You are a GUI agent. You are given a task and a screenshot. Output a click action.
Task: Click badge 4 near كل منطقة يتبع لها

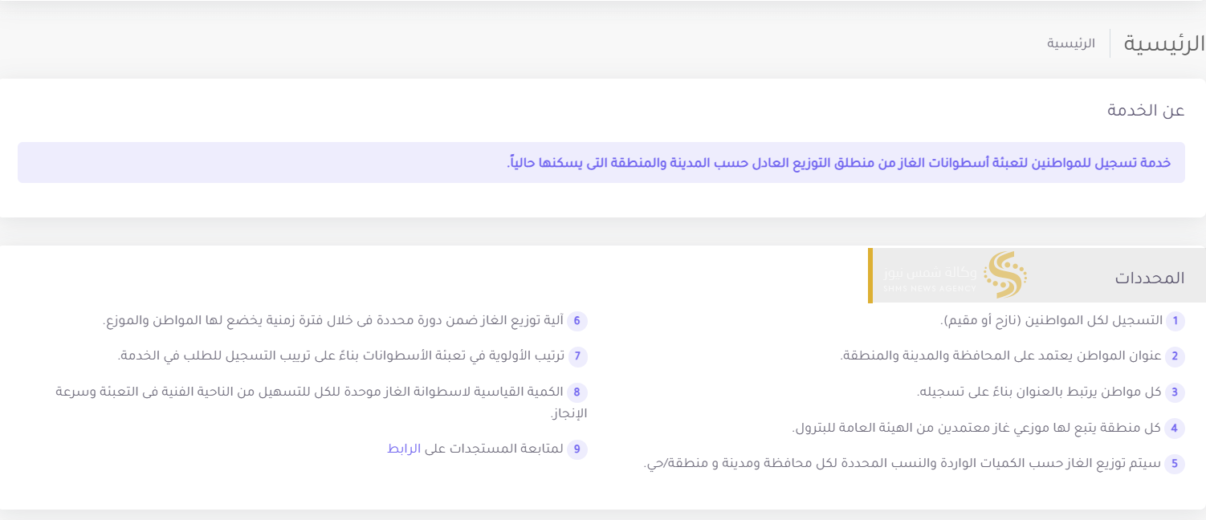click(x=1175, y=429)
